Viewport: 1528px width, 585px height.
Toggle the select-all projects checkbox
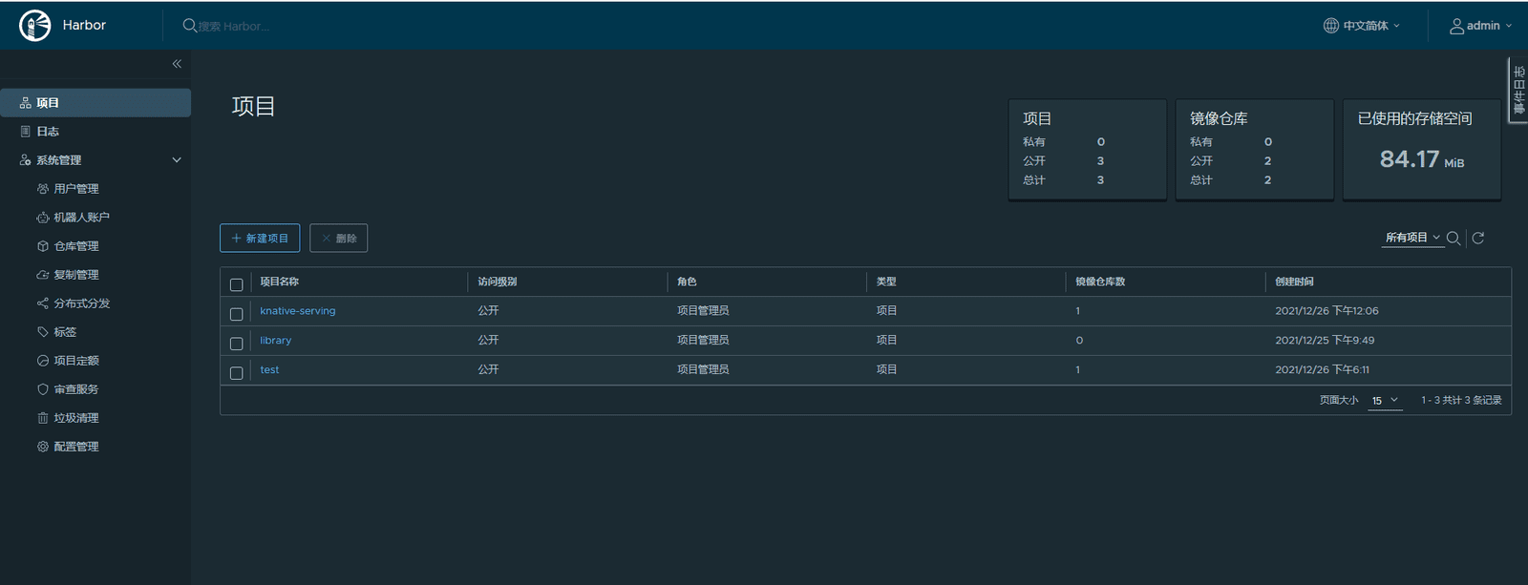pyautogui.click(x=237, y=284)
